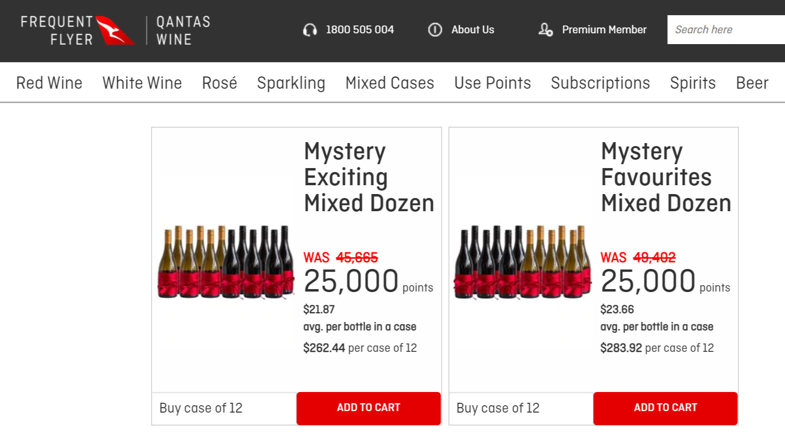Image resolution: width=785 pixels, height=441 pixels.
Task: Focus the Search here field
Action: (726, 29)
